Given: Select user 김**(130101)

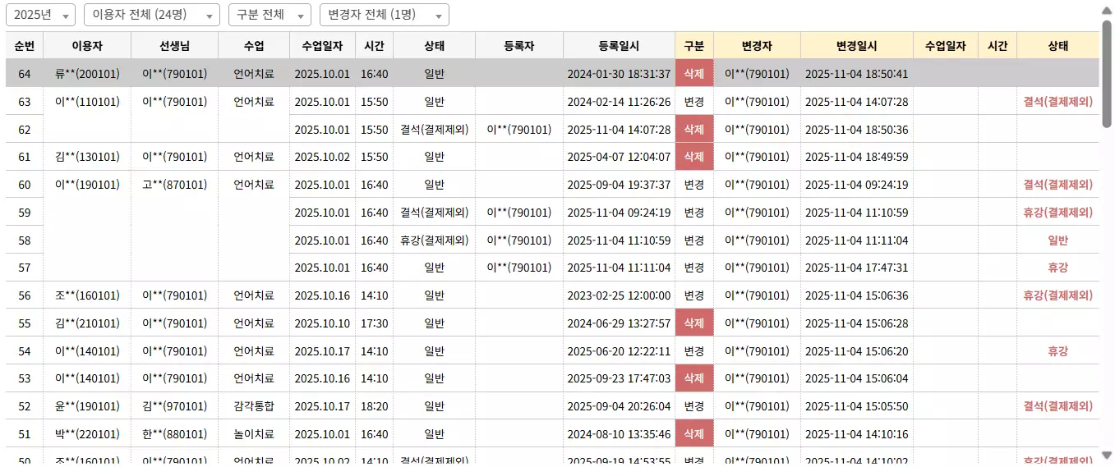Looking at the screenshot, I should [87, 157].
